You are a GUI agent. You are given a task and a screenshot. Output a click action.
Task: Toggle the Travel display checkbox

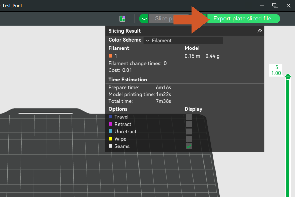pos(189,117)
